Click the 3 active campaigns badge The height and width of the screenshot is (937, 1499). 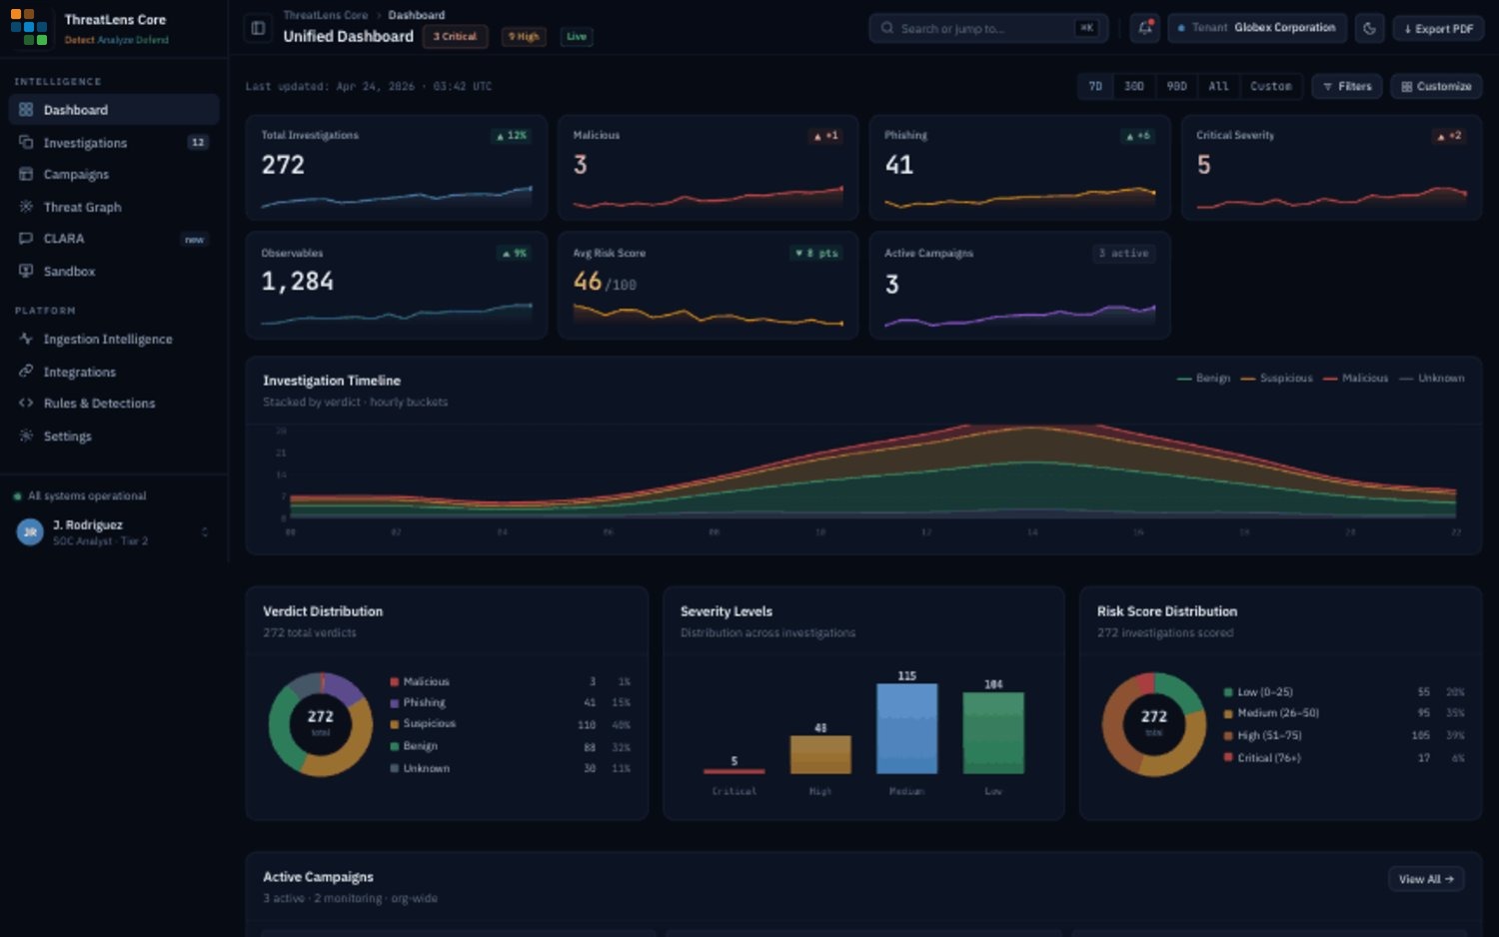pyautogui.click(x=1124, y=254)
